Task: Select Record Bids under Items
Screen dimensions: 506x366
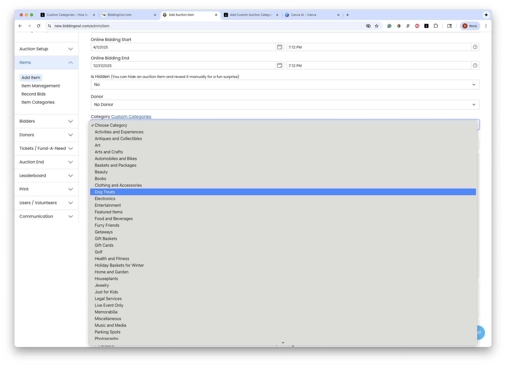Action: click(33, 94)
